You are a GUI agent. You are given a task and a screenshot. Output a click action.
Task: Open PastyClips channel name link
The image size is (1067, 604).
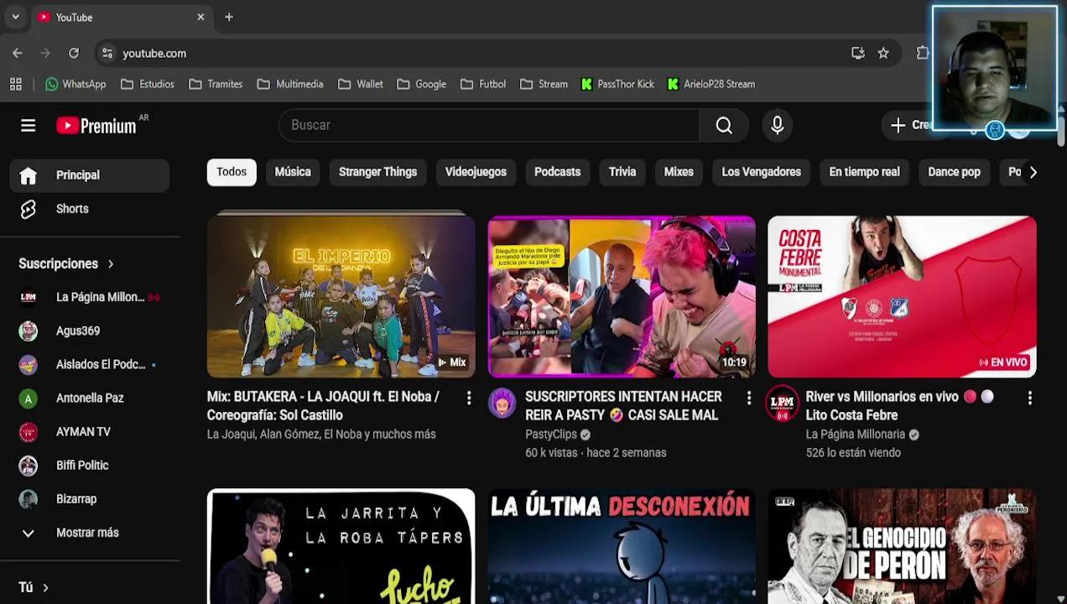[551, 435]
